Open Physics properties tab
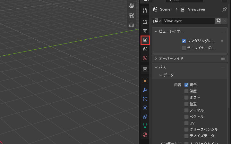The image size is (231, 144). [145, 108]
